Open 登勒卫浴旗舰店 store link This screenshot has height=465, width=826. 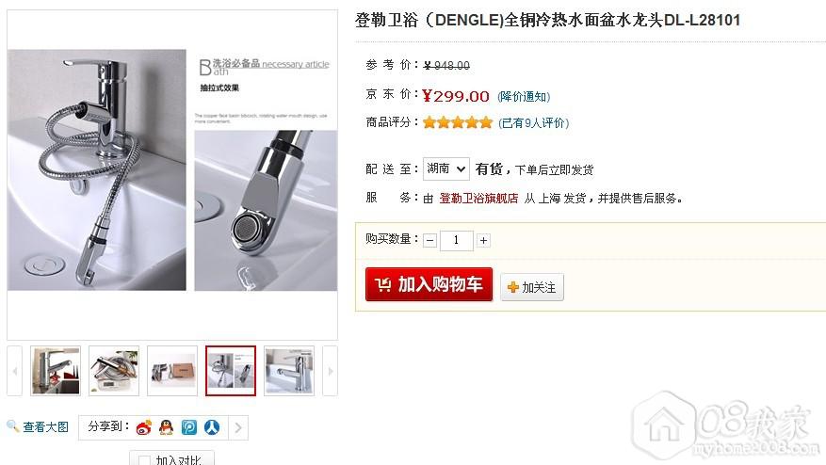pos(478,198)
